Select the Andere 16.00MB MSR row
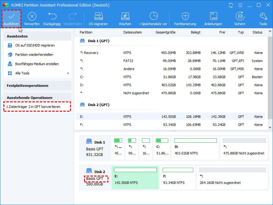 coord(170,69)
